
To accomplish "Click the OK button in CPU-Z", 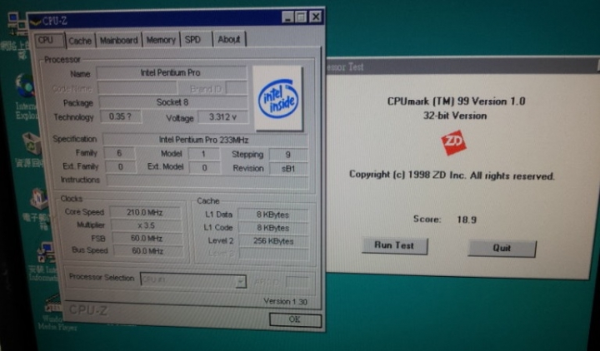I will click(x=295, y=319).
